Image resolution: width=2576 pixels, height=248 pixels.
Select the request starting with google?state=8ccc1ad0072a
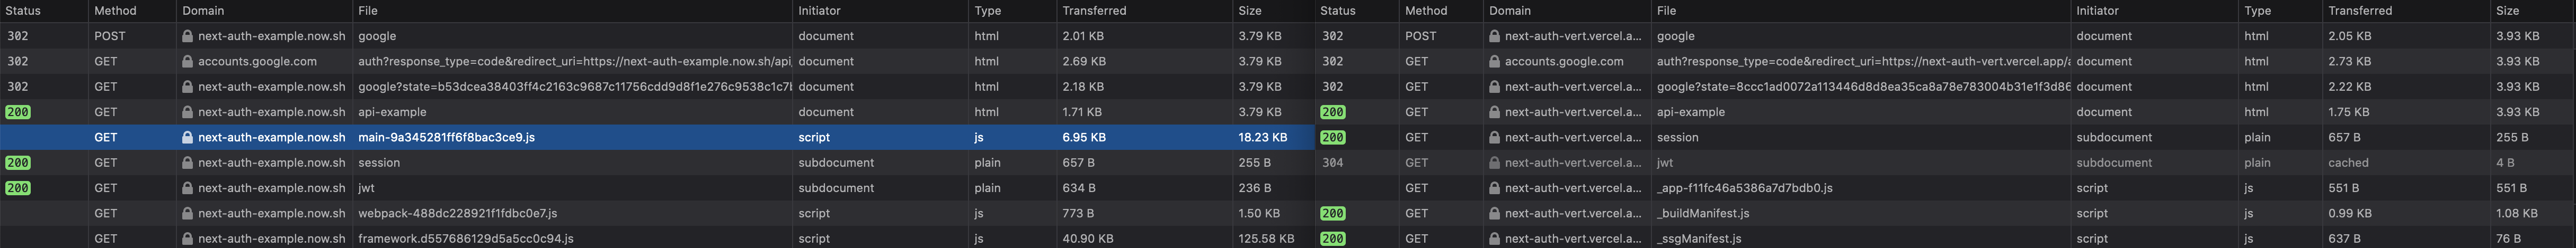pos(1945,87)
